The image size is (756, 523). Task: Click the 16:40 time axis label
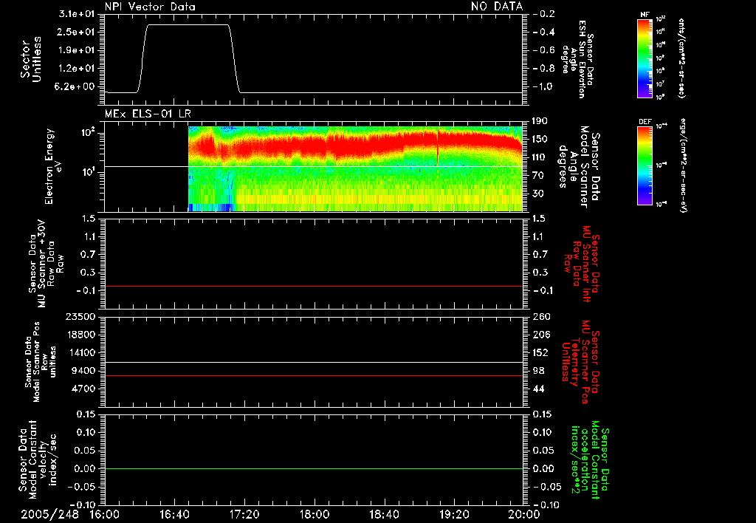[174, 514]
